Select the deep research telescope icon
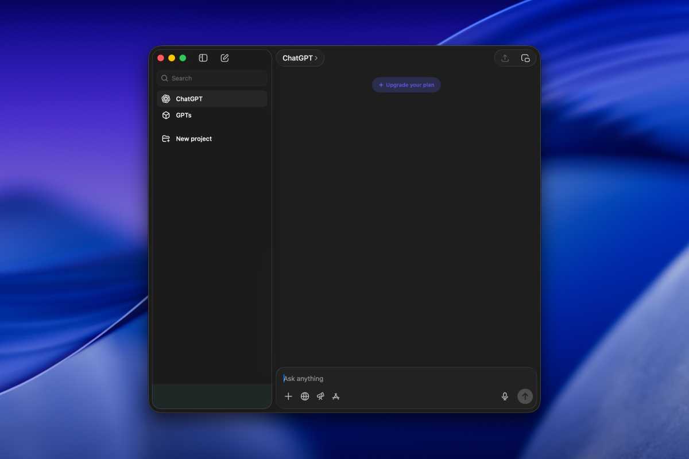Viewport: 689px width, 459px height. click(320, 396)
